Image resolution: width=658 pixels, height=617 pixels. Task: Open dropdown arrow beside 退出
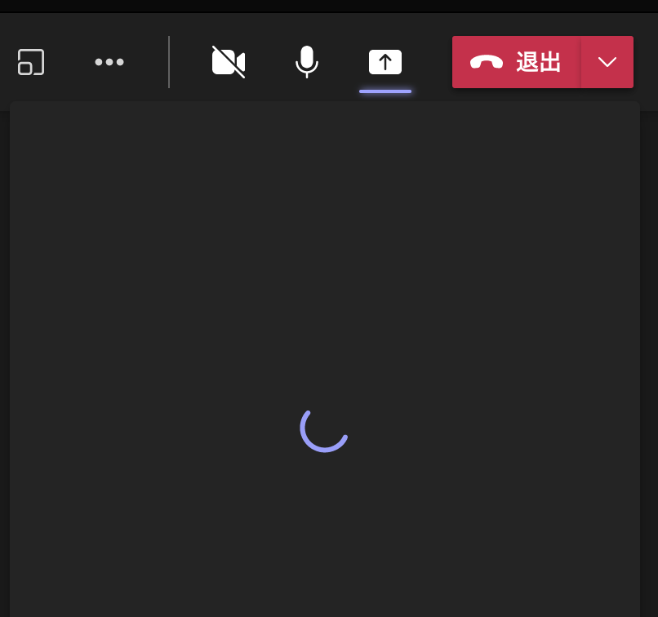(607, 62)
